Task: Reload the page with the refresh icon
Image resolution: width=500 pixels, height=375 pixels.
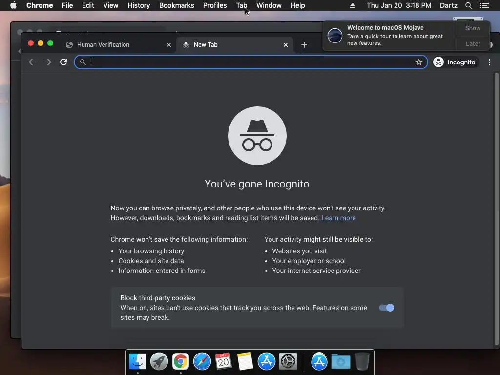Action: coord(63,62)
